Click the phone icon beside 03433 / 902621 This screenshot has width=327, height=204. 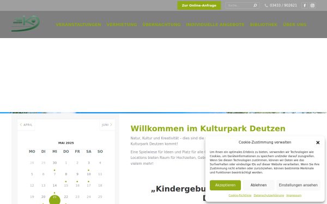tap(266, 5)
